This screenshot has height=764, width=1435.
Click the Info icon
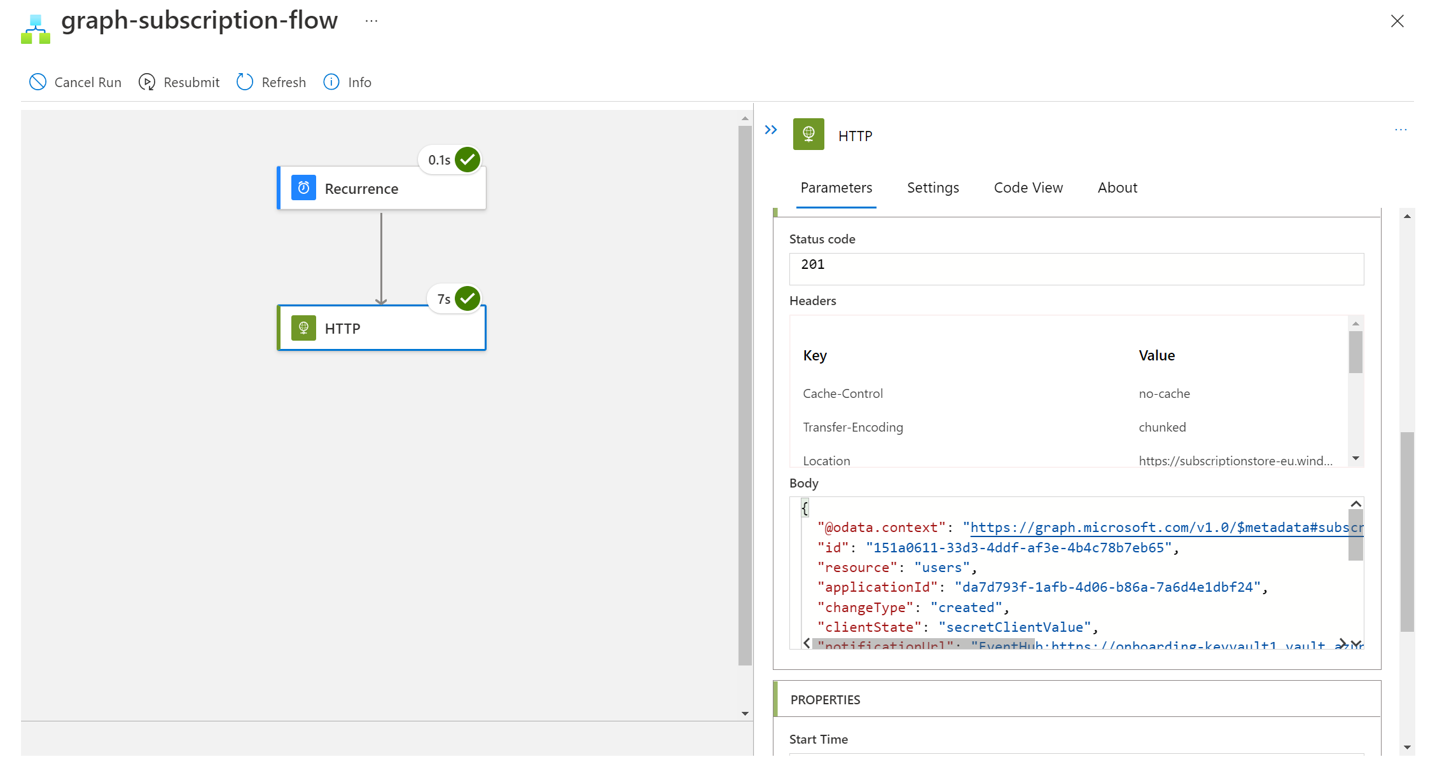tap(331, 82)
